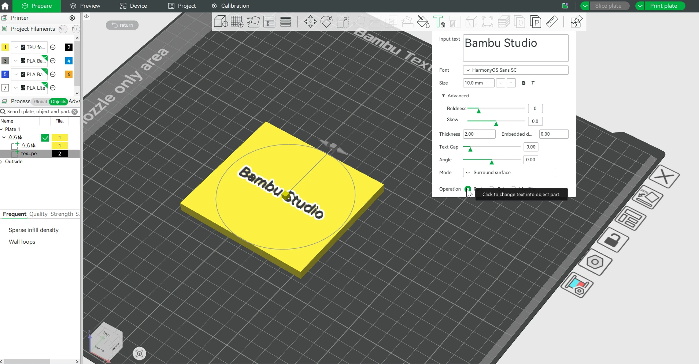The image size is (699, 364).
Task: Click the Add cube primitive toolbar icon
Action: [221, 22]
